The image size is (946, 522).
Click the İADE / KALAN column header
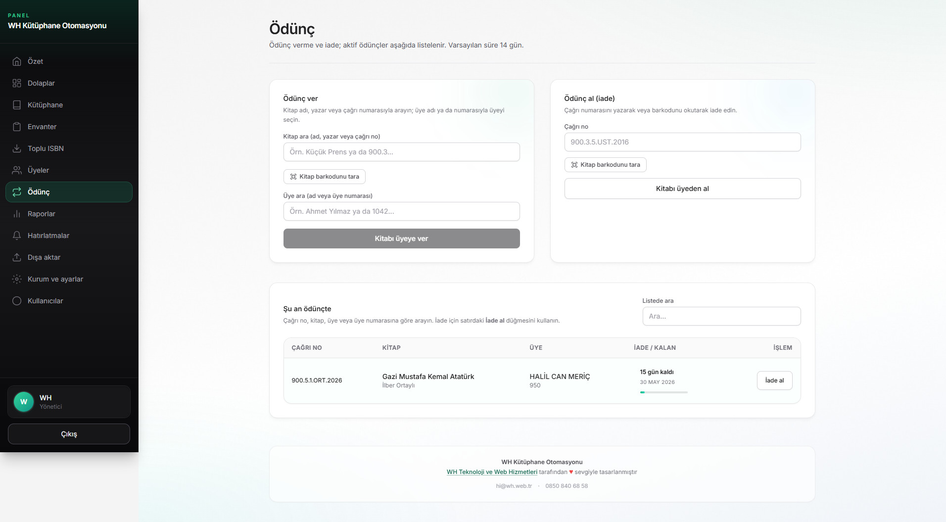click(x=655, y=348)
